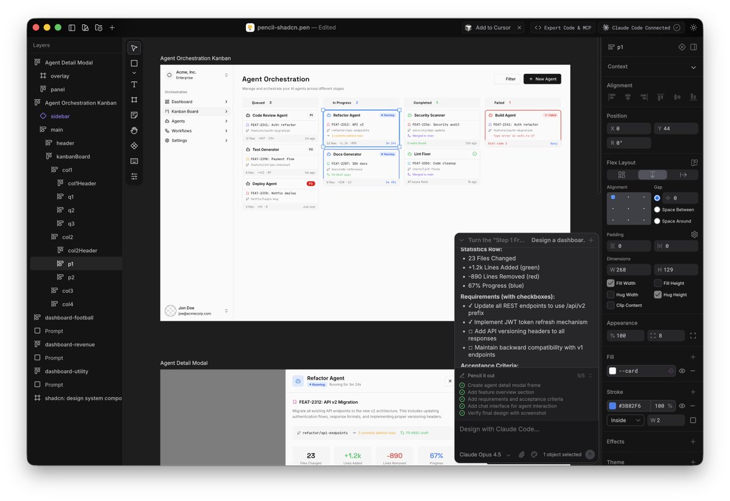The width and height of the screenshot is (730, 501).
Task: Add a new Fill with plus
Action: tap(693, 357)
